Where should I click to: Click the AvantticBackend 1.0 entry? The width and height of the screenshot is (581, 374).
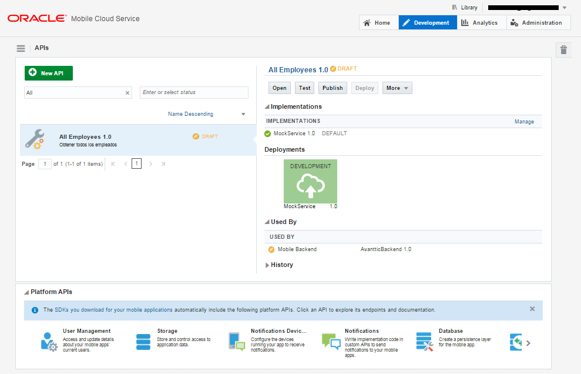click(386, 249)
